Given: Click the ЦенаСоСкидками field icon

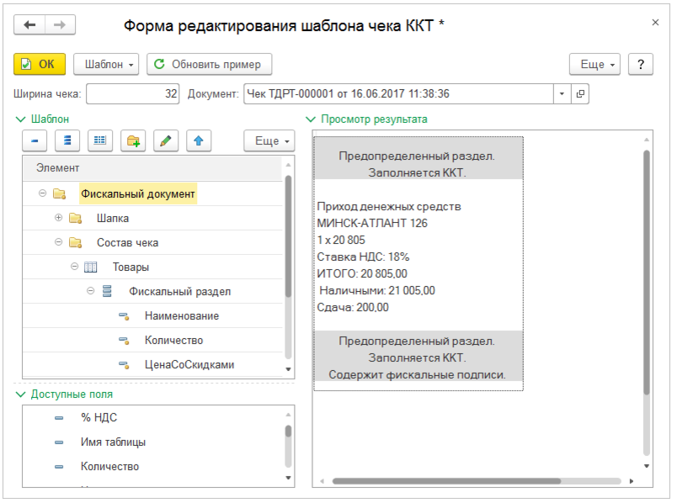Looking at the screenshot, I should point(124,365).
